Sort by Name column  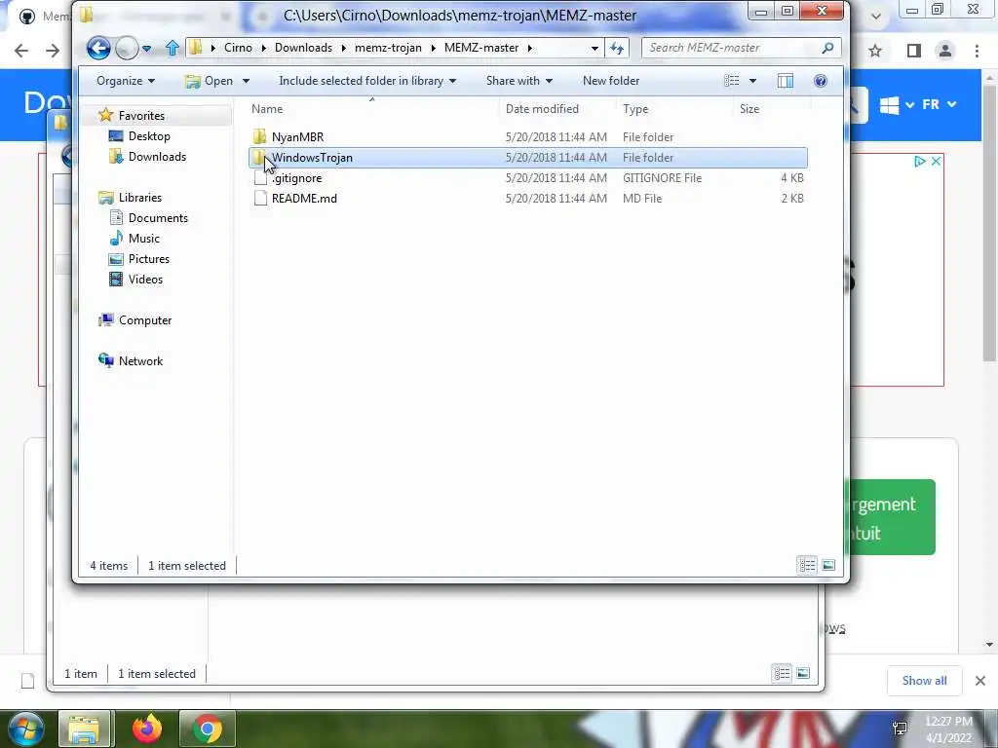[372, 109]
